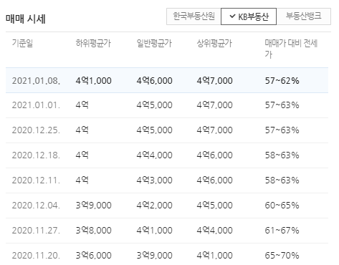Click 4억 in the 2020.12.18. row
Viewport: 339px width, 265px height.
[x=82, y=155]
